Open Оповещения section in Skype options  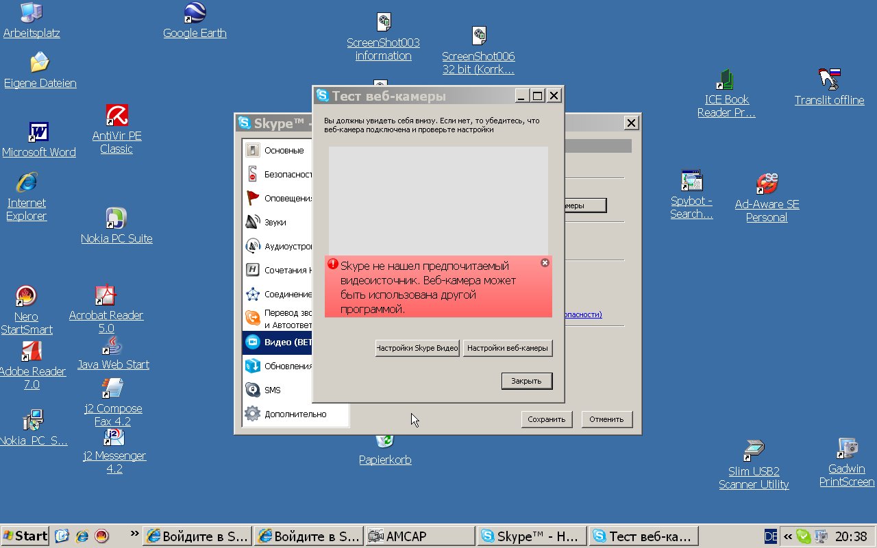277,198
